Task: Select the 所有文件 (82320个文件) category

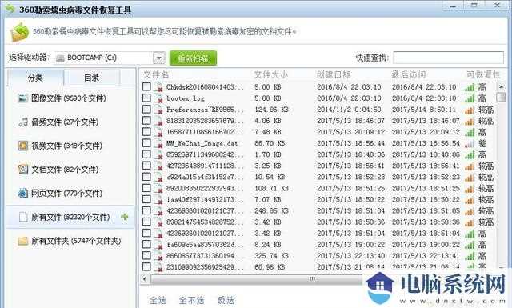Action: pyautogui.click(x=70, y=217)
